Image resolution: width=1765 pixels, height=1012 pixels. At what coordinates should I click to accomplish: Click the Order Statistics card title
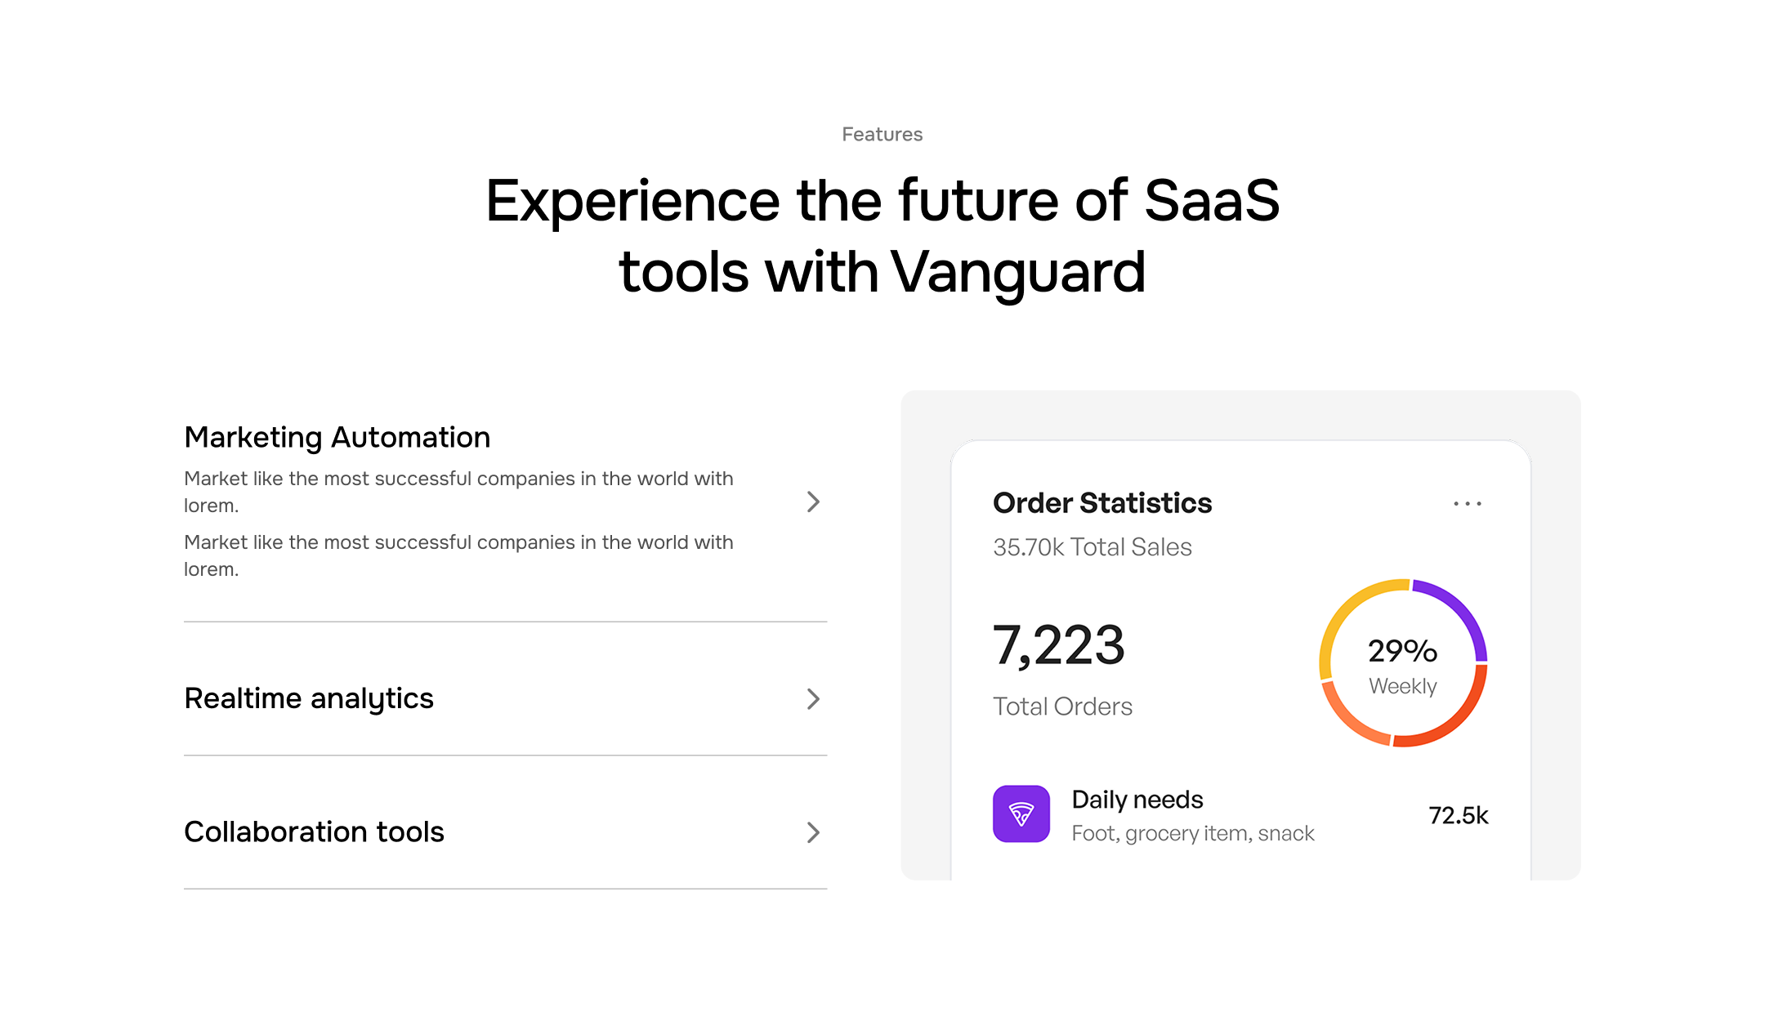[x=1101, y=503]
